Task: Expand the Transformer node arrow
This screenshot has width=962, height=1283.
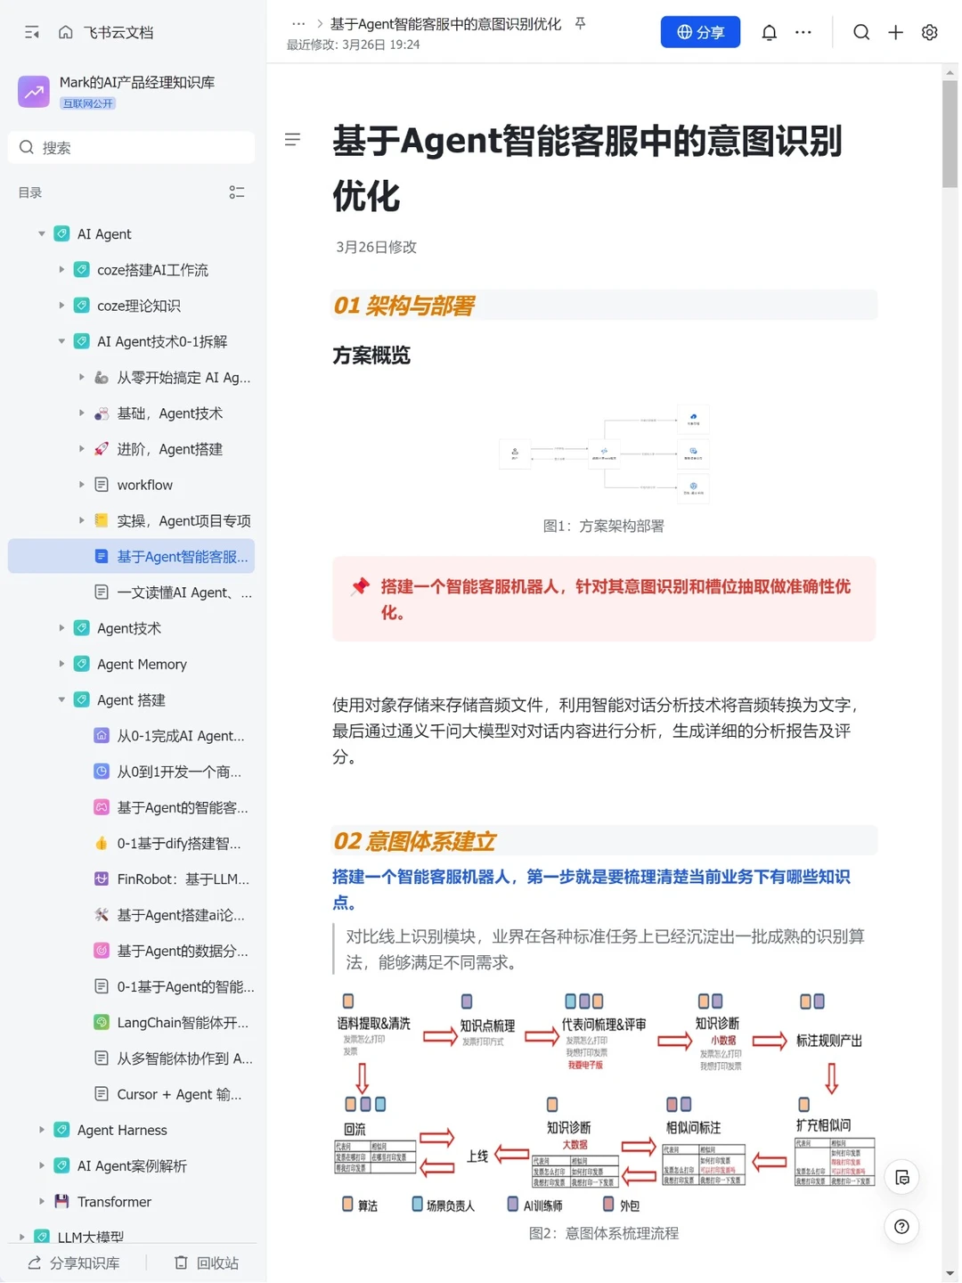Action: tap(42, 1202)
